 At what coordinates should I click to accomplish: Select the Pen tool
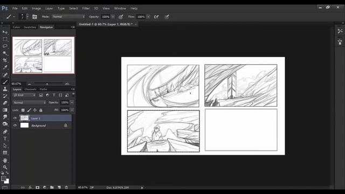click(x=5, y=131)
